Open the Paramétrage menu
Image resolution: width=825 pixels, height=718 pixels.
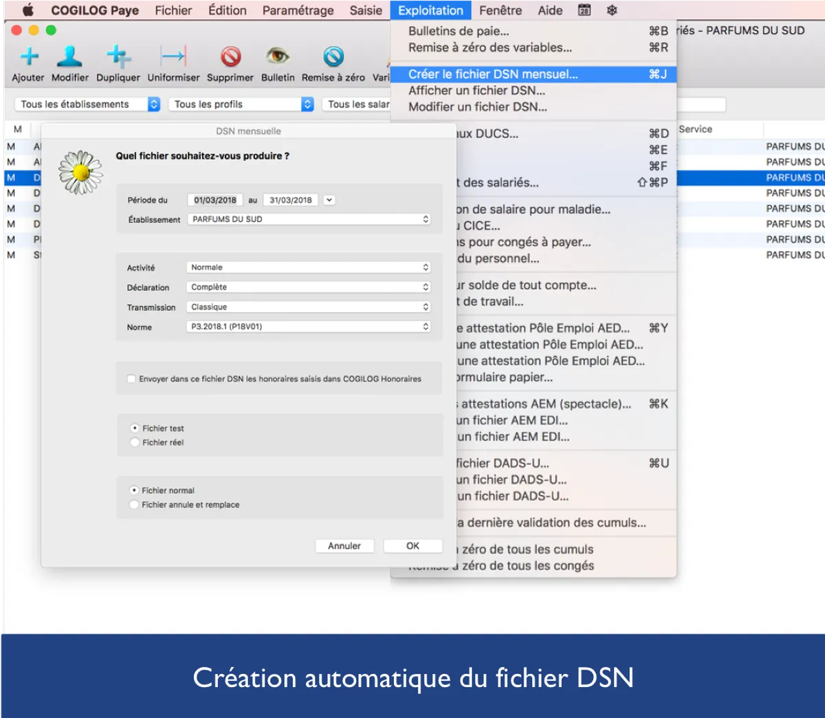pos(298,10)
